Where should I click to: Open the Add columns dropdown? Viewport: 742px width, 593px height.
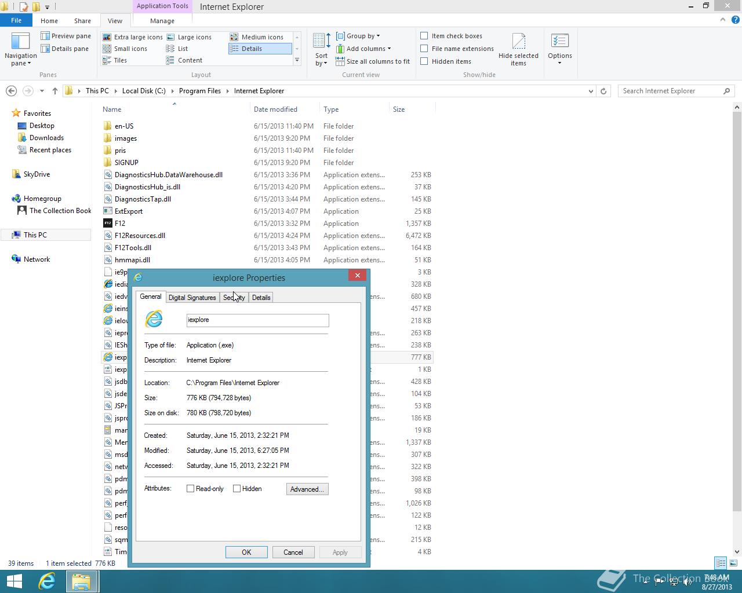pyautogui.click(x=363, y=49)
